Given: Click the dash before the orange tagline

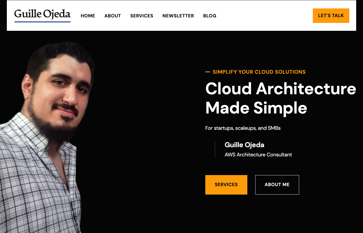Looking at the screenshot, I should (x=207, y=72).
